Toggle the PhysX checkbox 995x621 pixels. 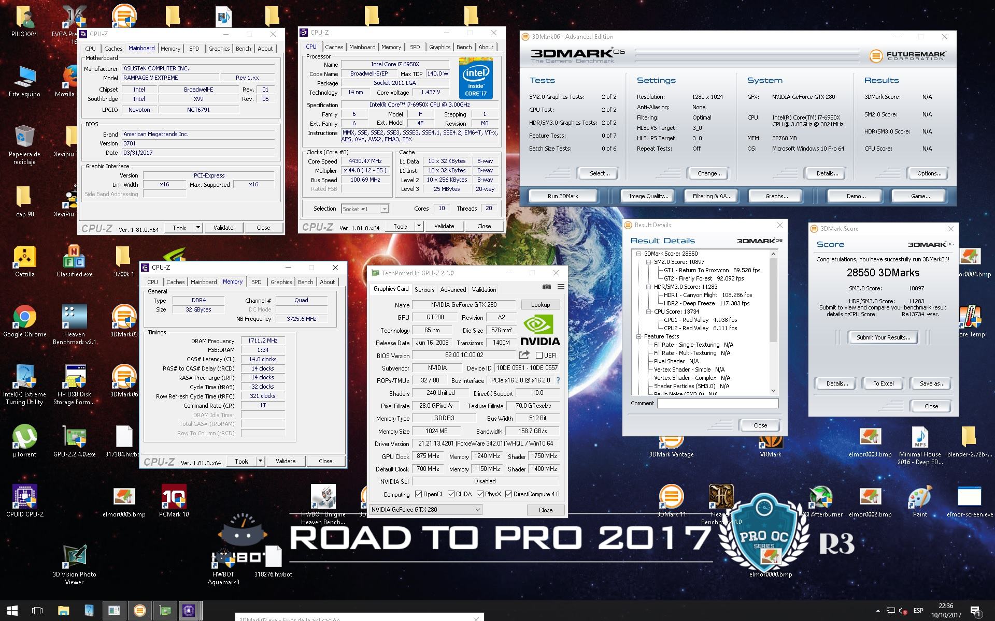coord(480,494)
